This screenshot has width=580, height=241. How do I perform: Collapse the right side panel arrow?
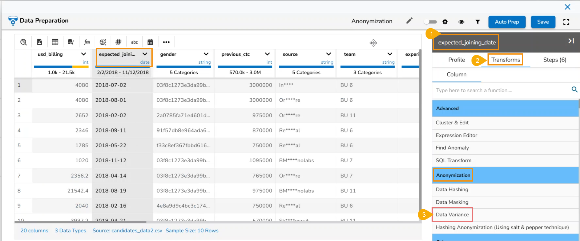pyautogui.click(x=571, y=41)
